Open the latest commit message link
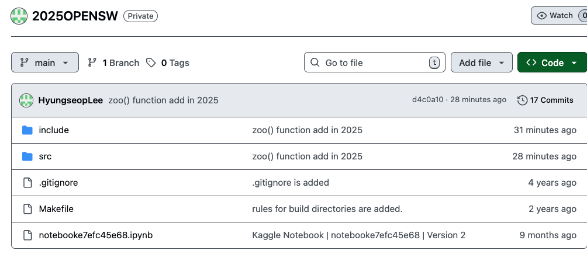The image size is (587, 254). pyautogui.click(x=163, y=100)
